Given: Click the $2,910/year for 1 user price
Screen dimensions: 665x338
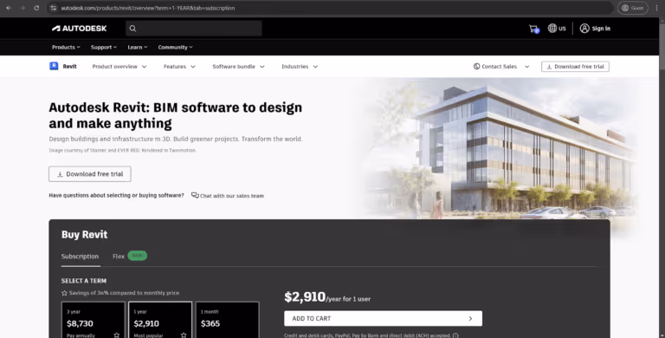Looking at the screenshot, I should tap(327, 297).
